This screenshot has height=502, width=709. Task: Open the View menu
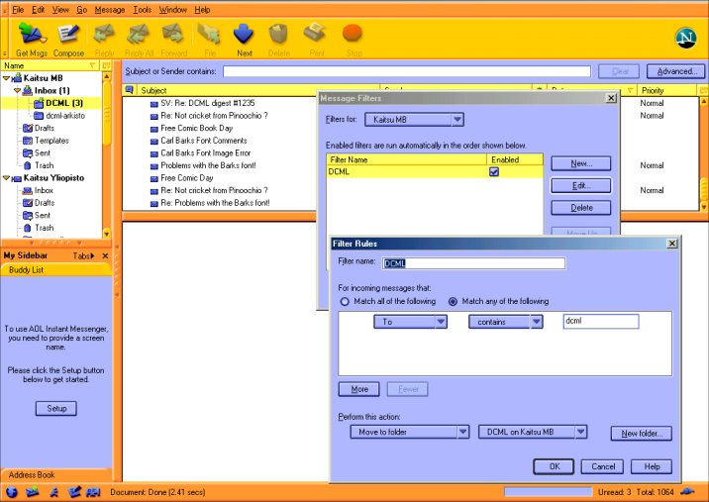tap(60, 10)
